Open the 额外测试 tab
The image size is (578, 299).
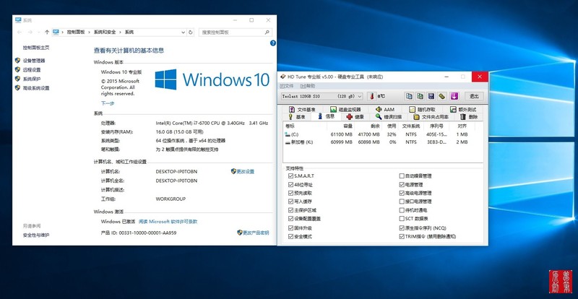click(464, 110)
